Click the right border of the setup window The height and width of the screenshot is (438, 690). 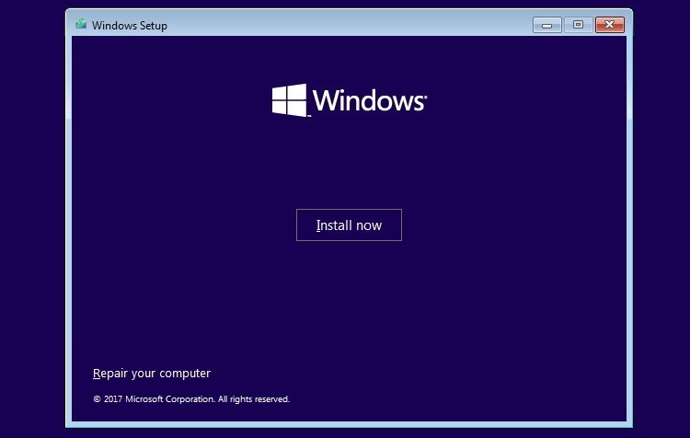click(x=629, y=230)
